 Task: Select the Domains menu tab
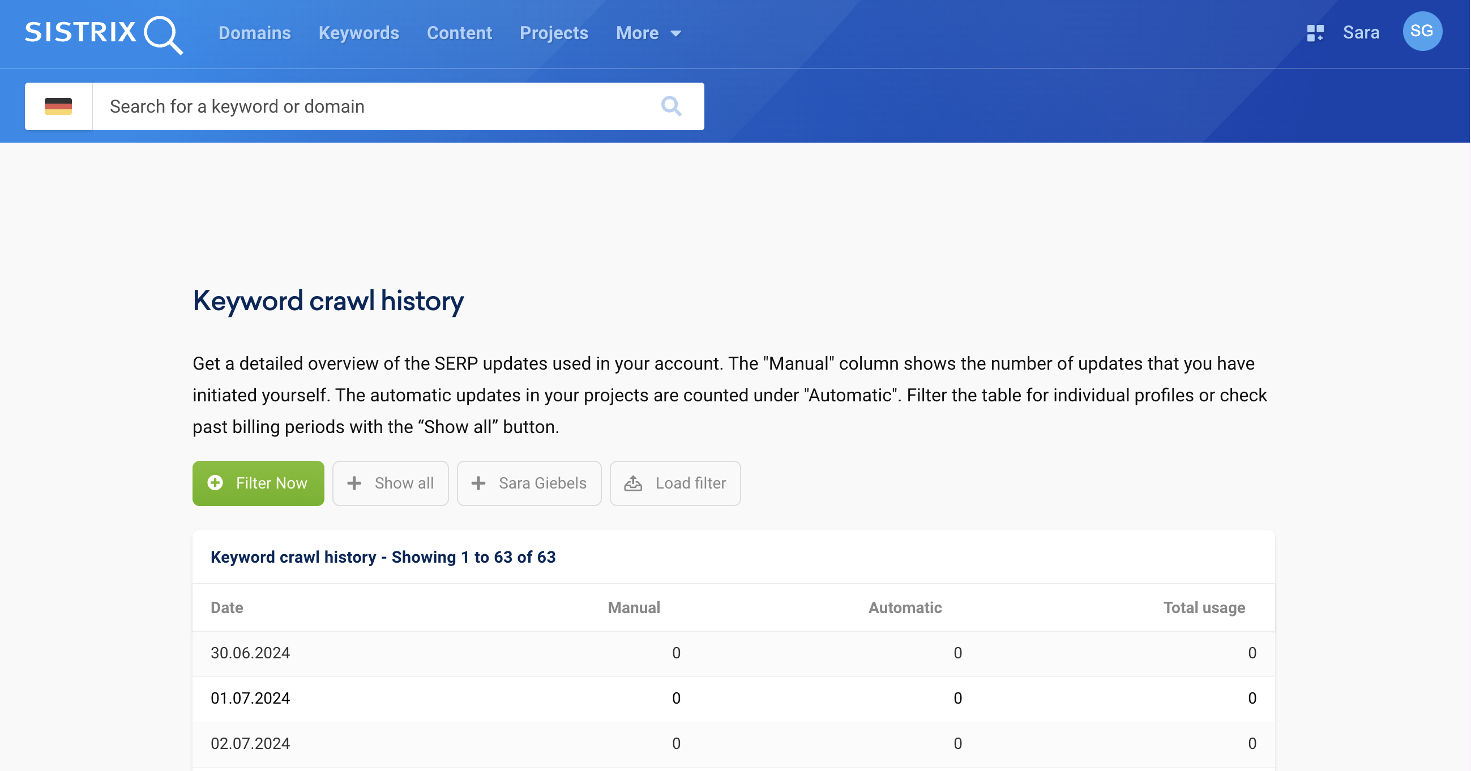pos(254,33)
